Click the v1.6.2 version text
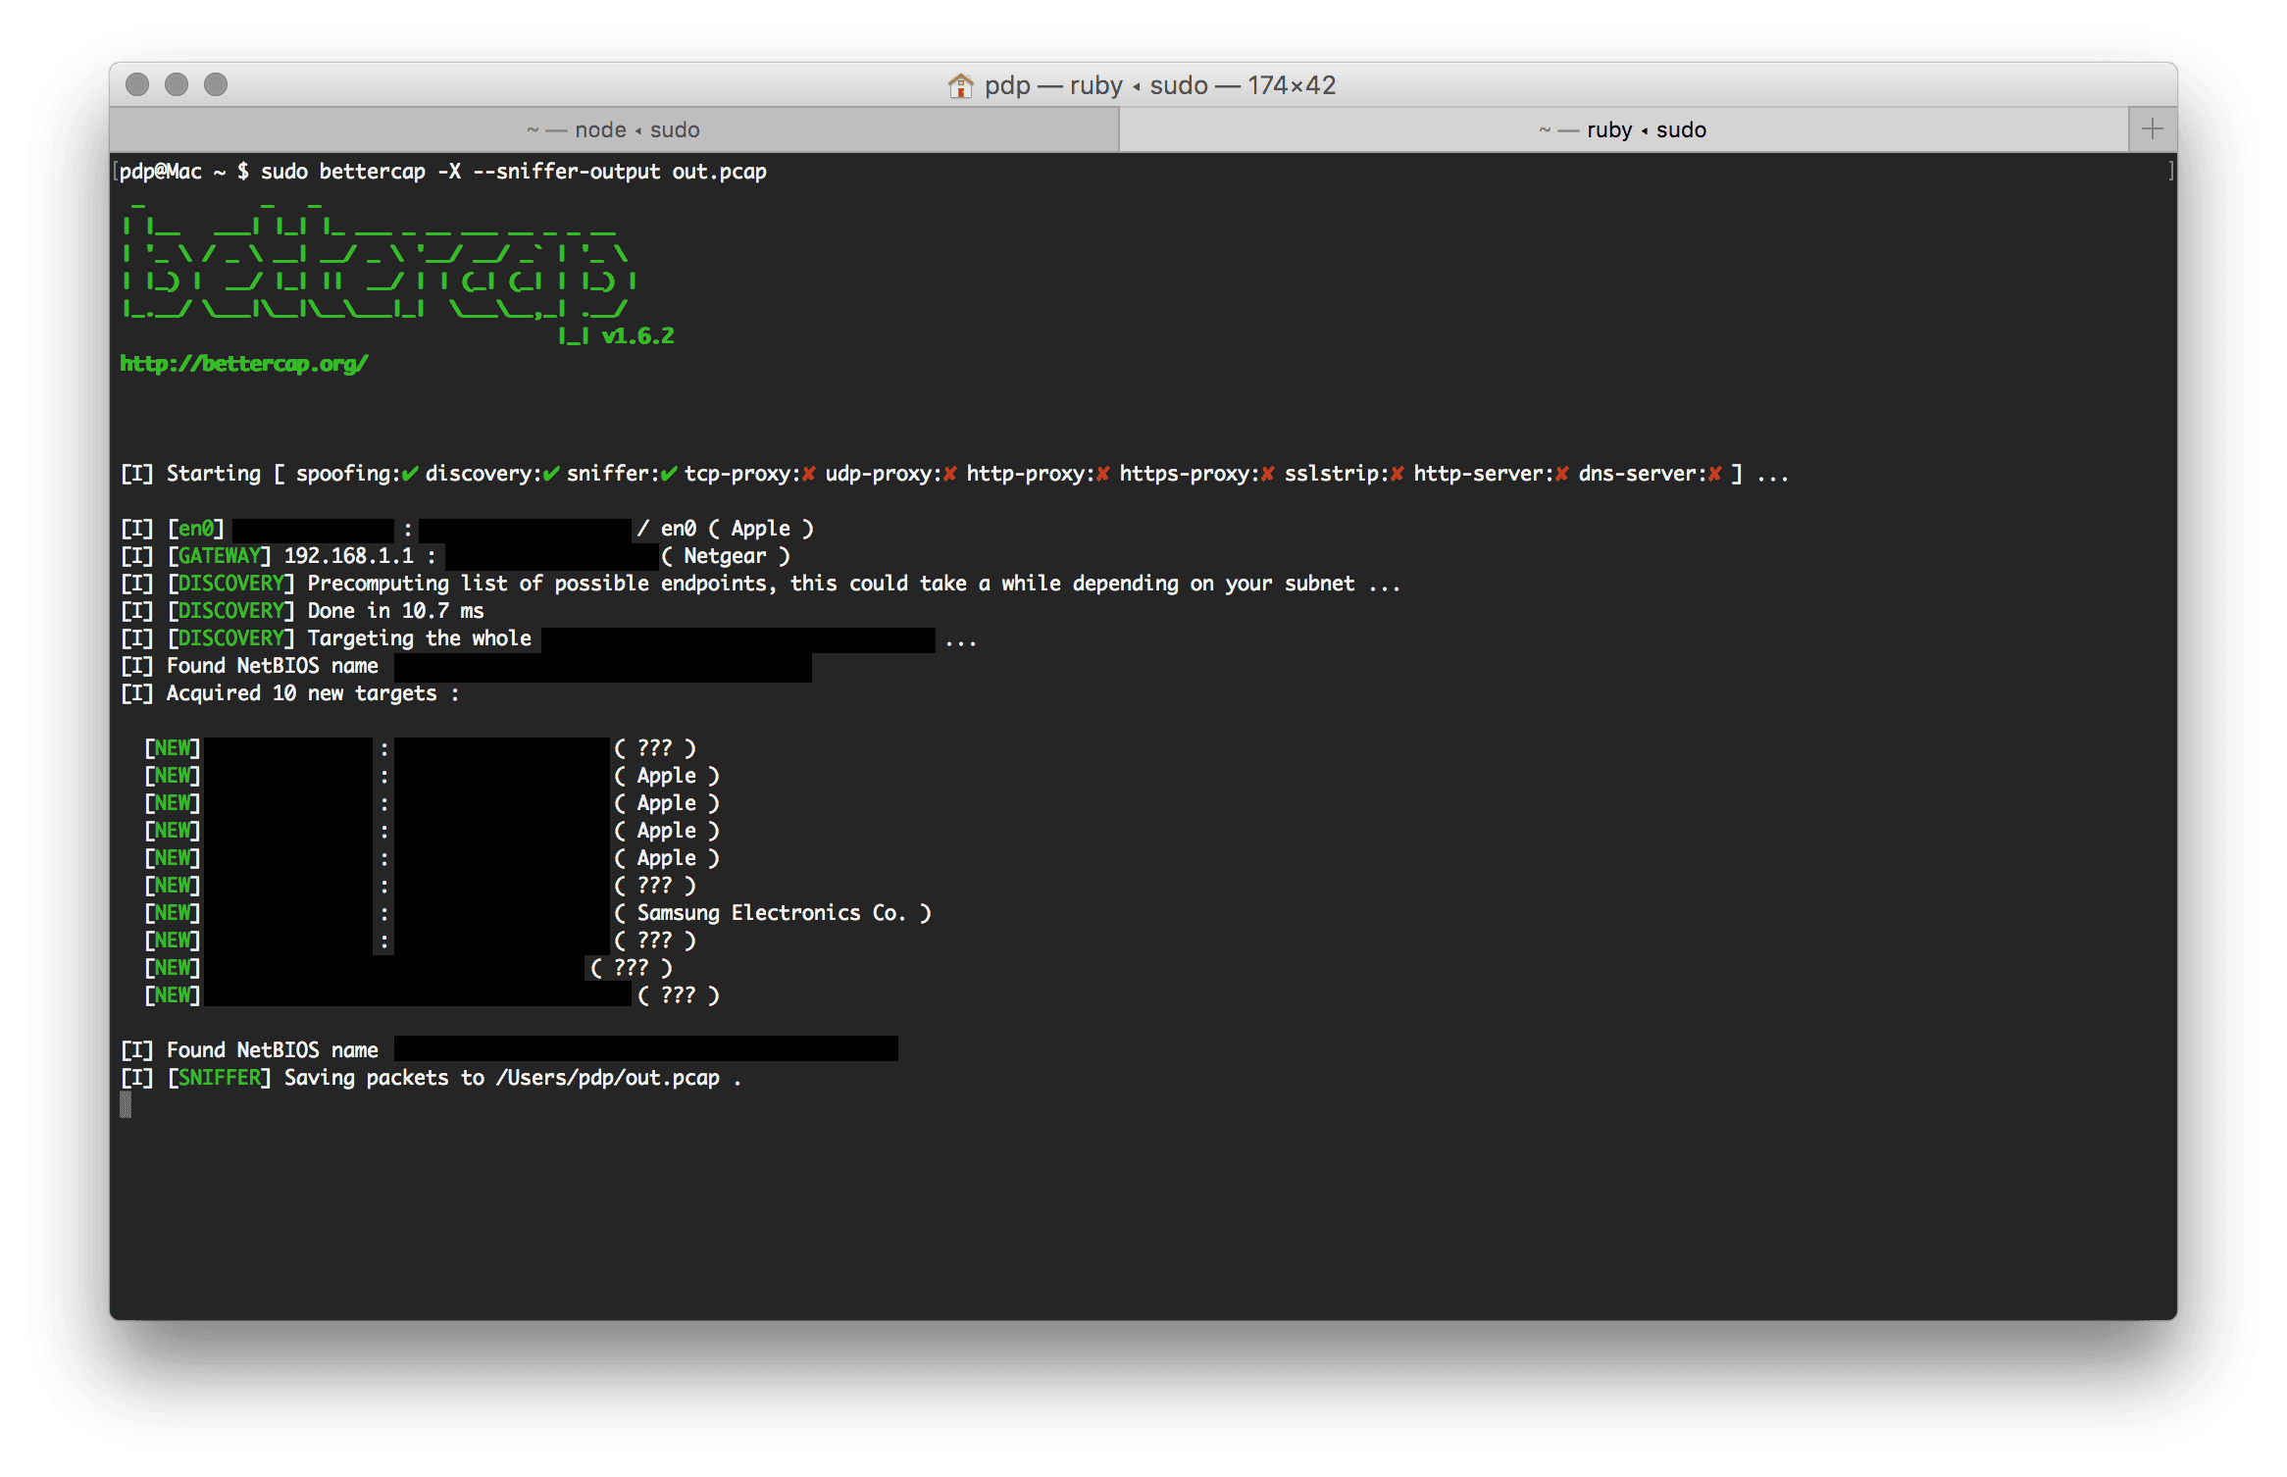2287x1477 pixels. pos(637,336)
